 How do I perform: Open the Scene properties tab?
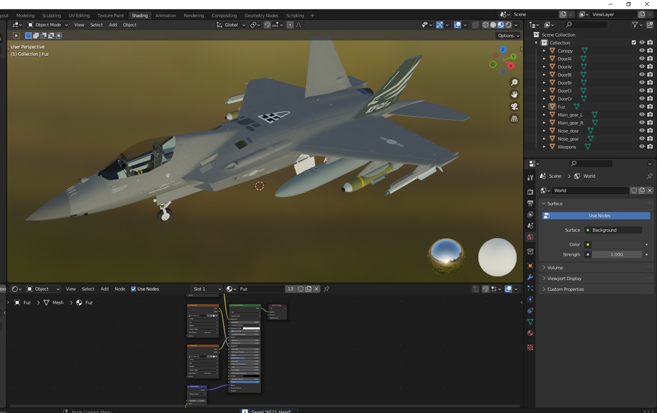[x=530, y=225]
